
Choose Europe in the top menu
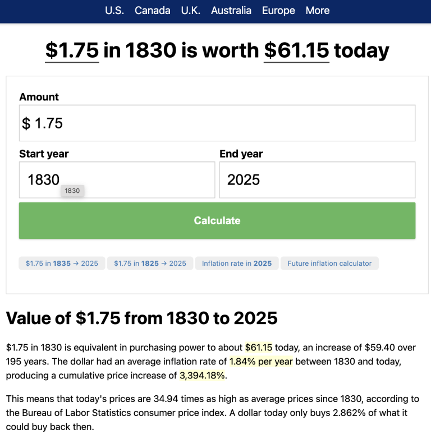(278, 11)
